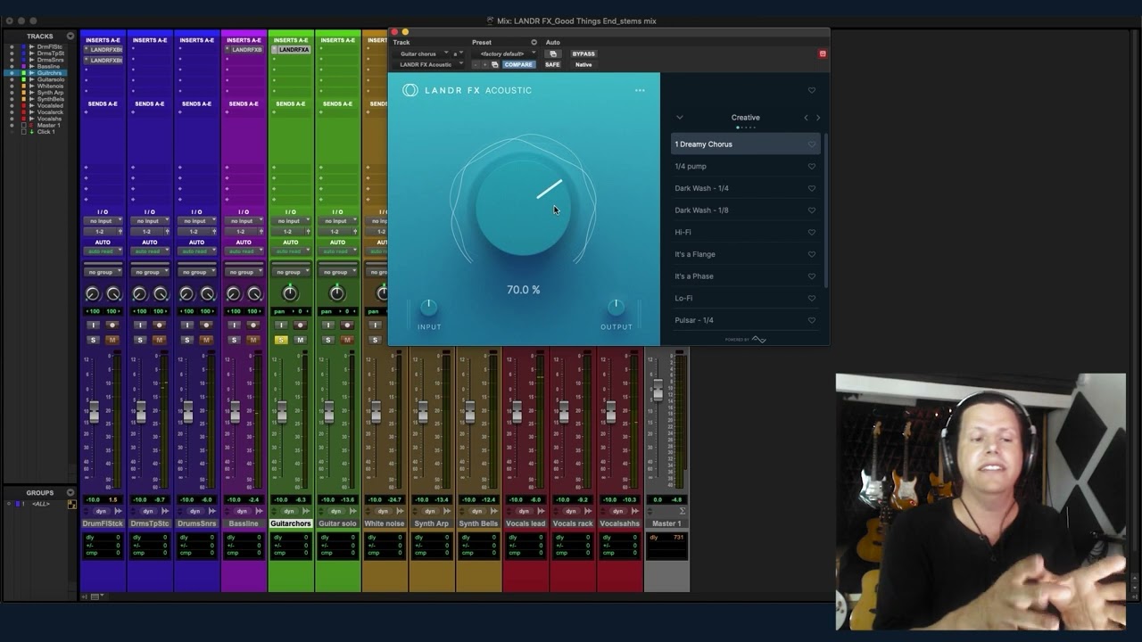Arm record on the Guitarchors track
This screenshot has height=642, width=1142.
(300, 325)
